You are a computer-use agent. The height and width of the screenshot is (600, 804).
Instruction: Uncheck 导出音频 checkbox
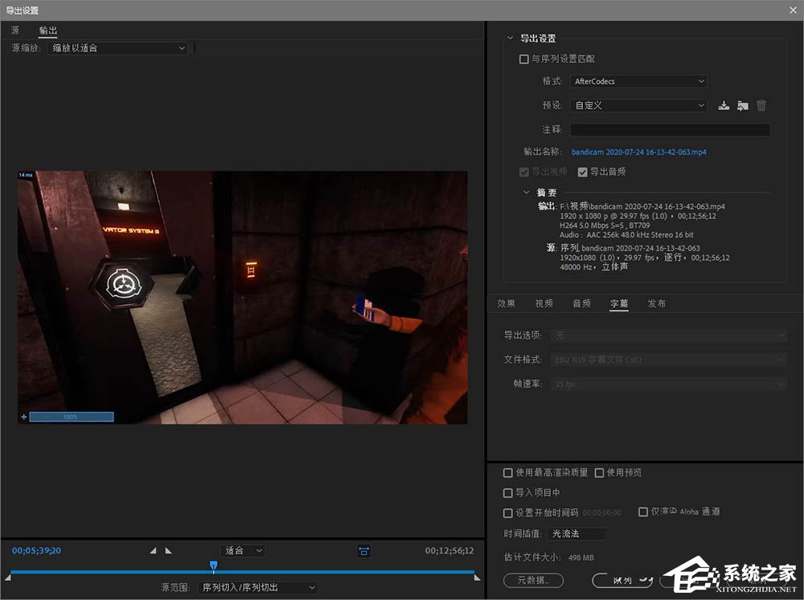coord(583,172)
